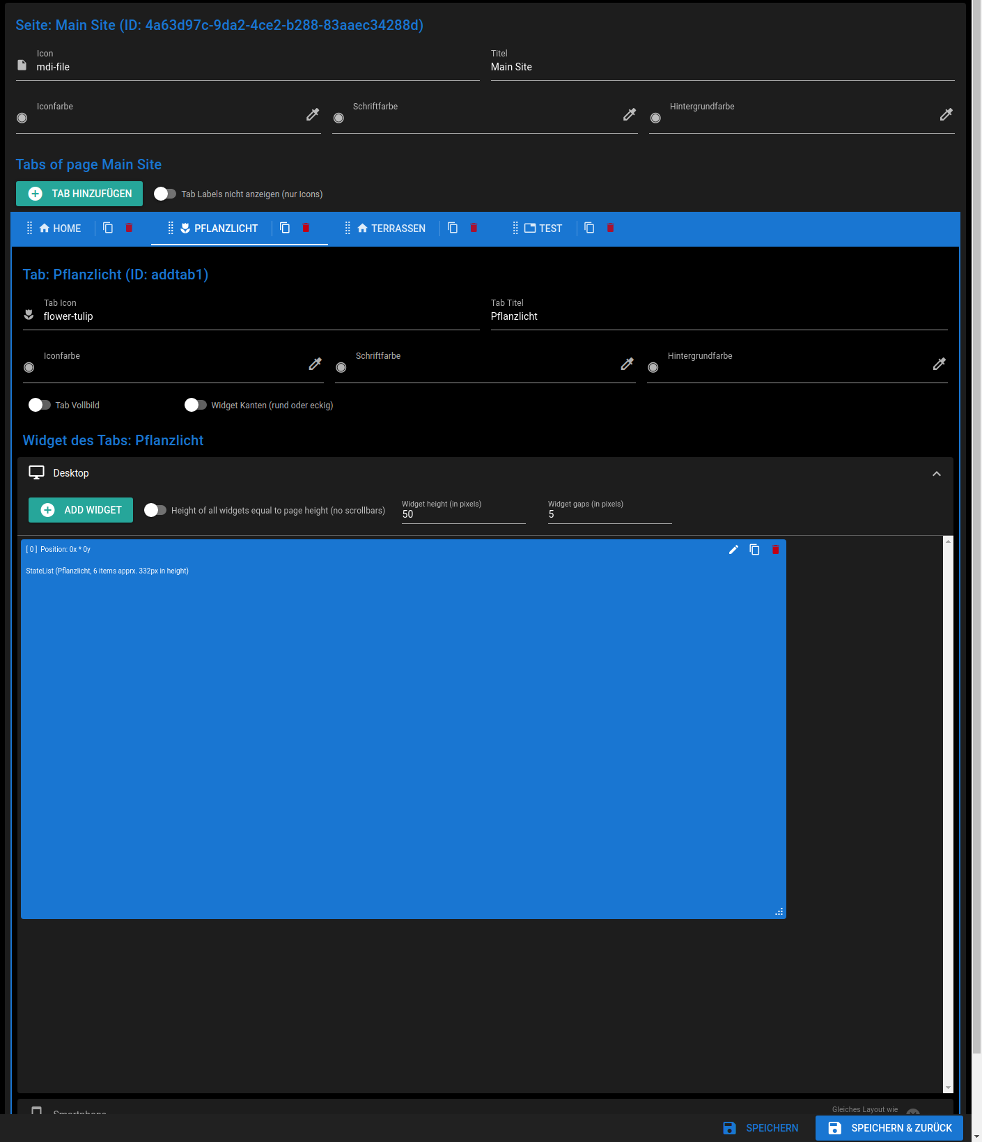Collapse the Desktop section chevron
The height and width of the screenshot is (1142, 982).
pos(937,474)
